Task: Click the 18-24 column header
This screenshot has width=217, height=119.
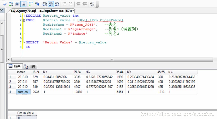Action: point(36,72)
